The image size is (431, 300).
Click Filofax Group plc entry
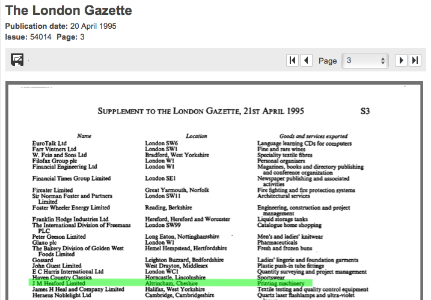click(x=55, y=161)
